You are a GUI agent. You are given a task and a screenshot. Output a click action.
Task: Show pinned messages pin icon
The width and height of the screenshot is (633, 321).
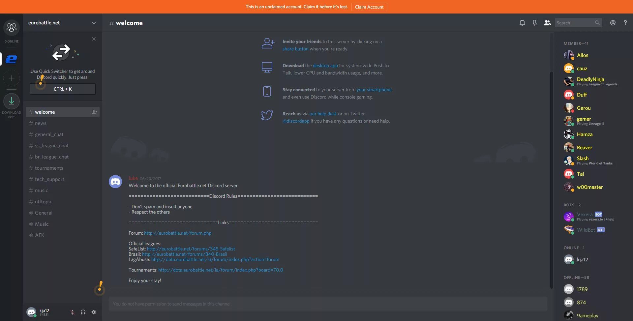pos(535,23)
